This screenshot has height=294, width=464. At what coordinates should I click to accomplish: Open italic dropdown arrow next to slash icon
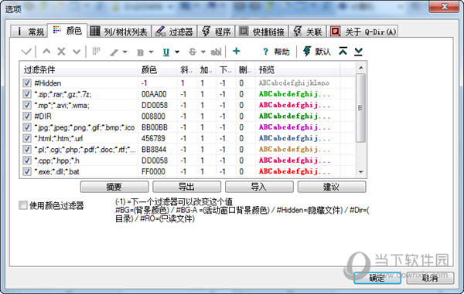[125, 52]
